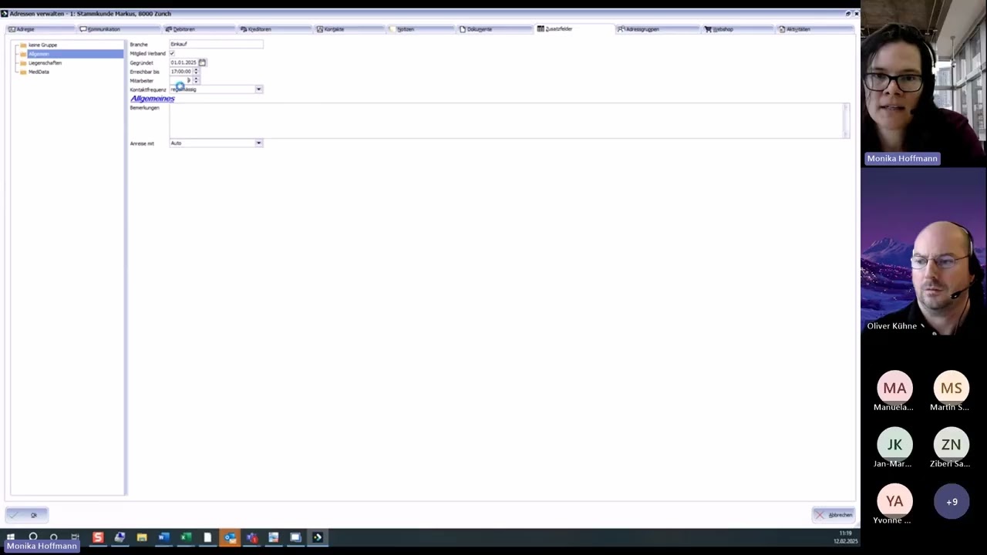Click the Bemerkungen scrollbar
987x555 pixels.
[846, 120]
